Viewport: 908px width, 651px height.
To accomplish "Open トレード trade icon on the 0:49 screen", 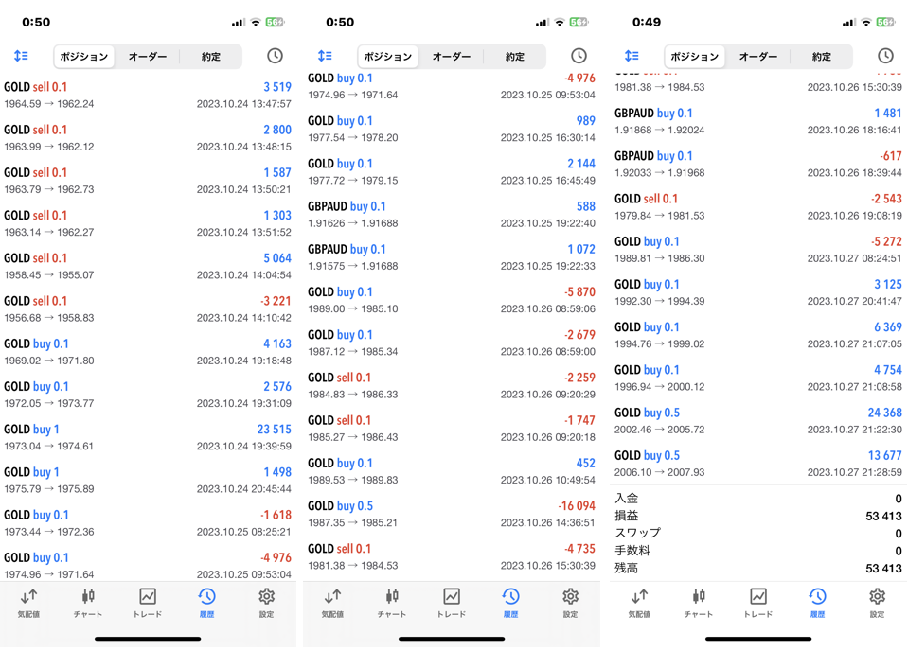I will tap(758, 602).
